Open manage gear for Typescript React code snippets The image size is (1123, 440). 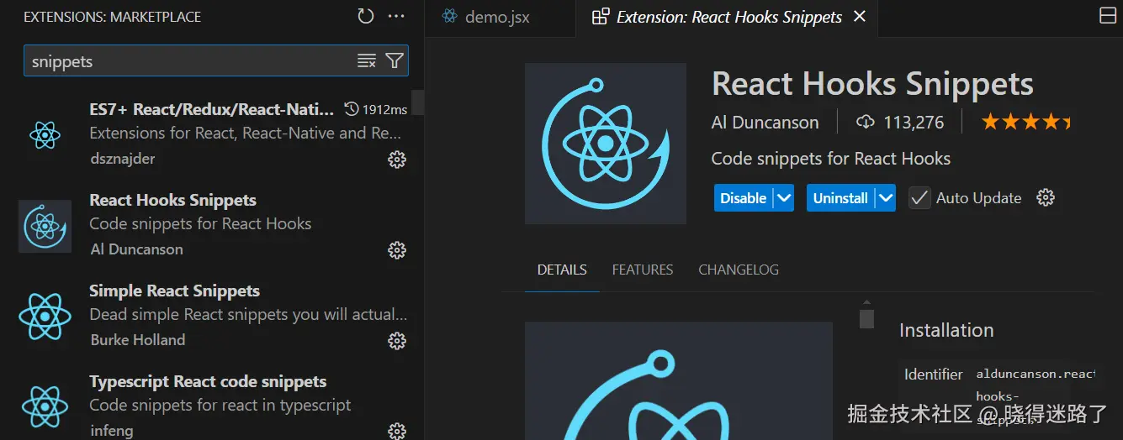(397, 431)
